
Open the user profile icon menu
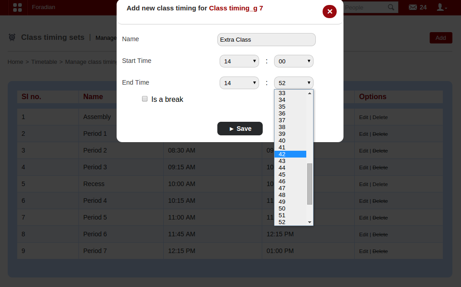[441, 7]
